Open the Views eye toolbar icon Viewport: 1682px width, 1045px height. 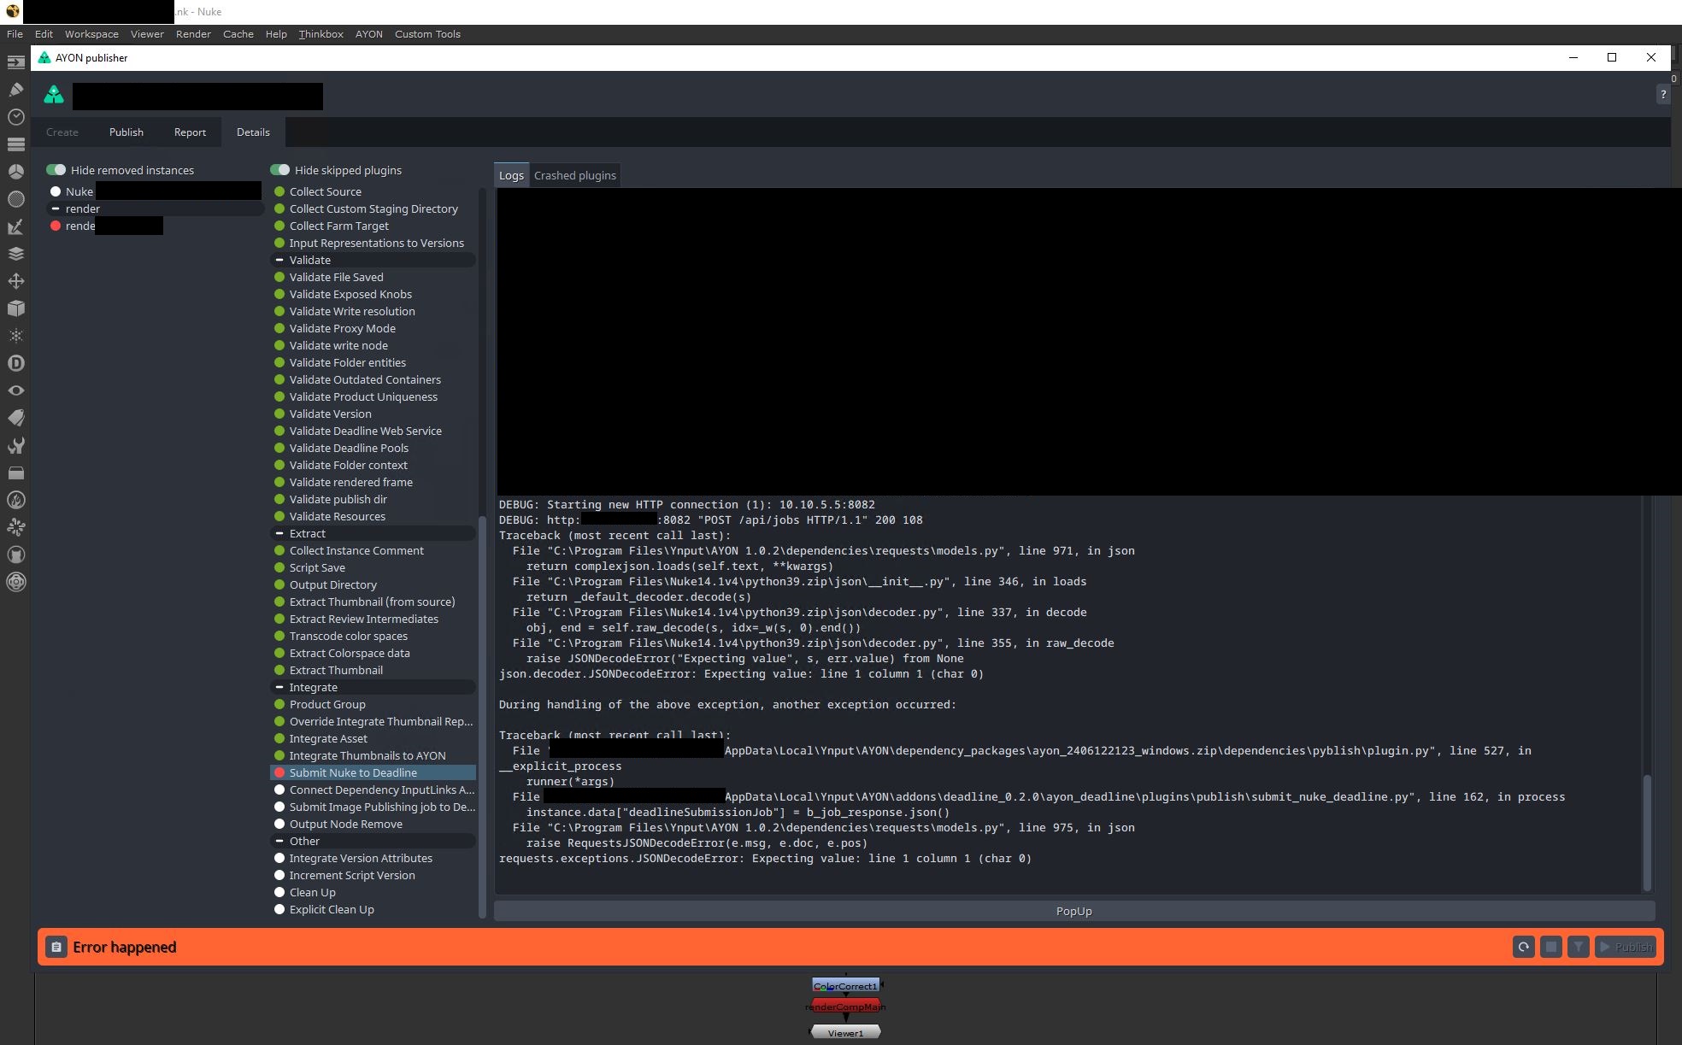[x=15, y=390]
